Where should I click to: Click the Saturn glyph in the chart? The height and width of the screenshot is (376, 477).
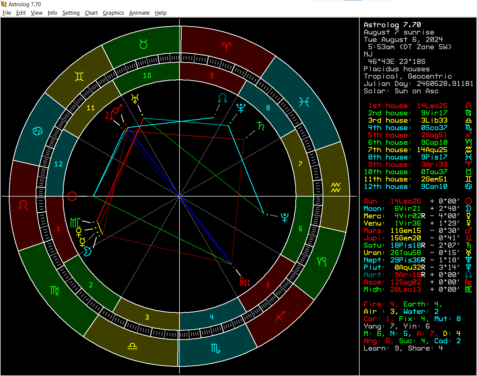[x=261, y=126]
